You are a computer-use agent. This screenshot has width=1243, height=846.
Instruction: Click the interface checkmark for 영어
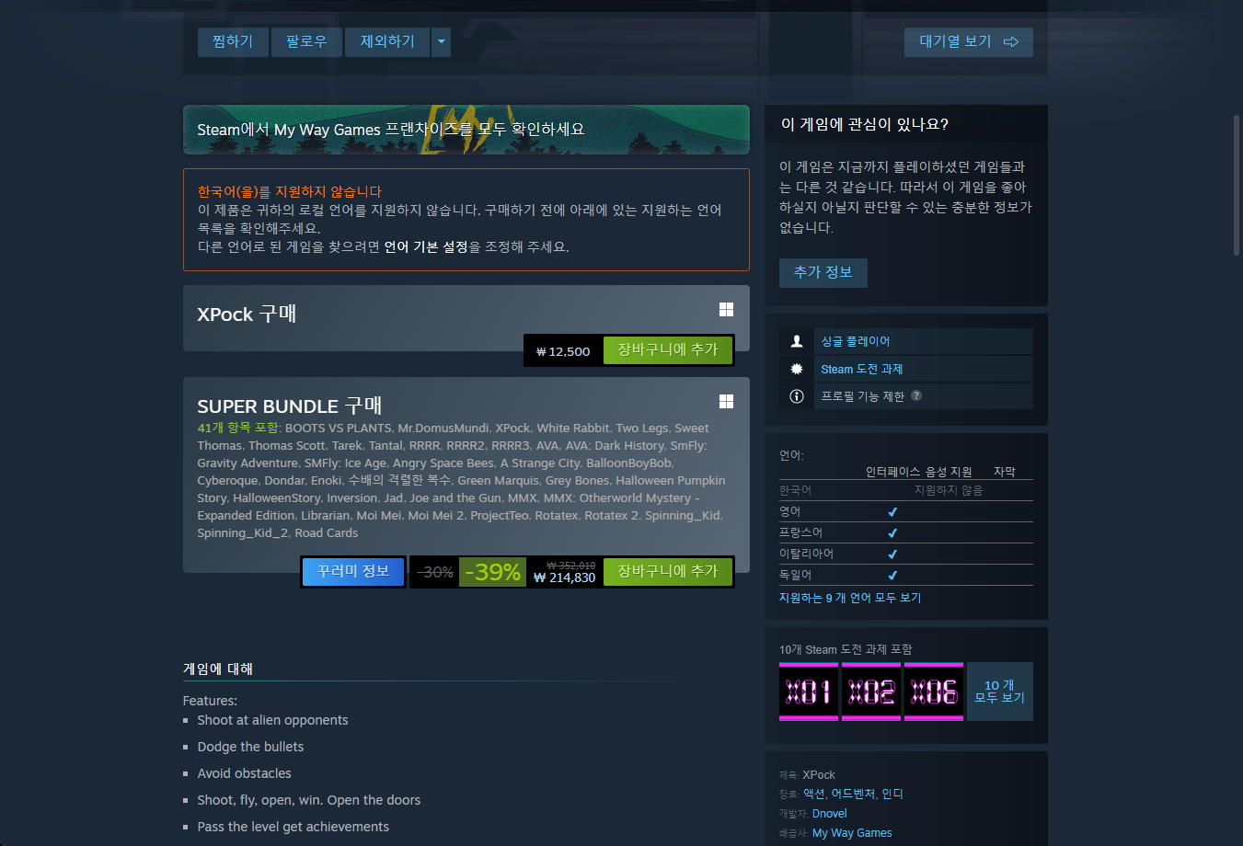tap(892, 512)
